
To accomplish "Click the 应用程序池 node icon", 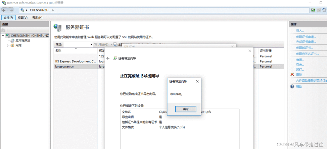I will (12, 41).
